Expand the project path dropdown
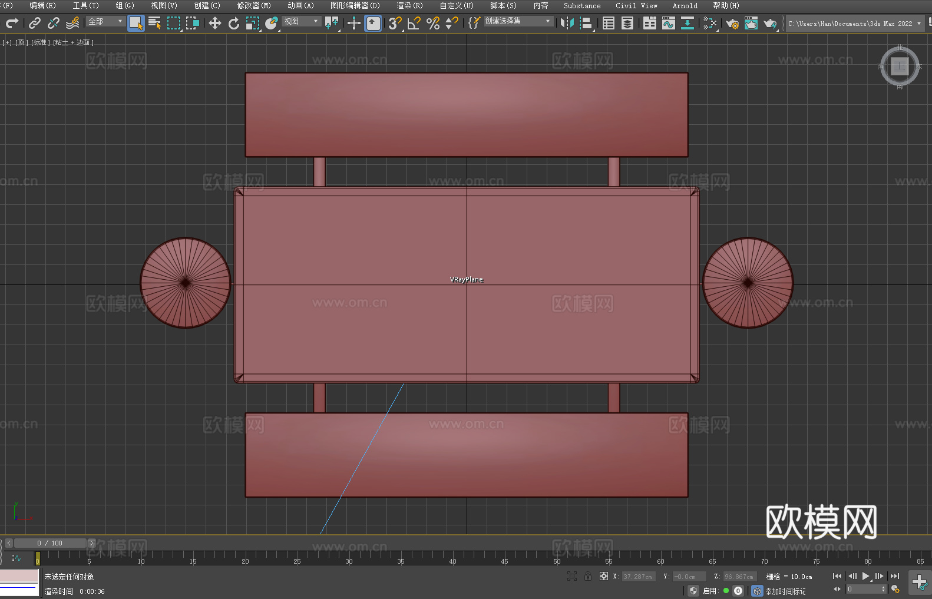The height and width of the screenshot is (599, 932). [x=918, y=24]
